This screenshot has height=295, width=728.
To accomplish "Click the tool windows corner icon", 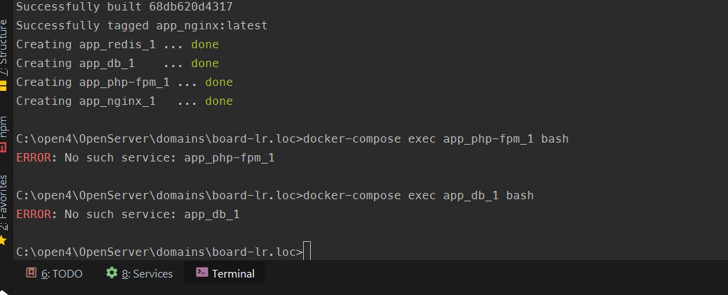I will pyautogui.click(x=3, y=292).
